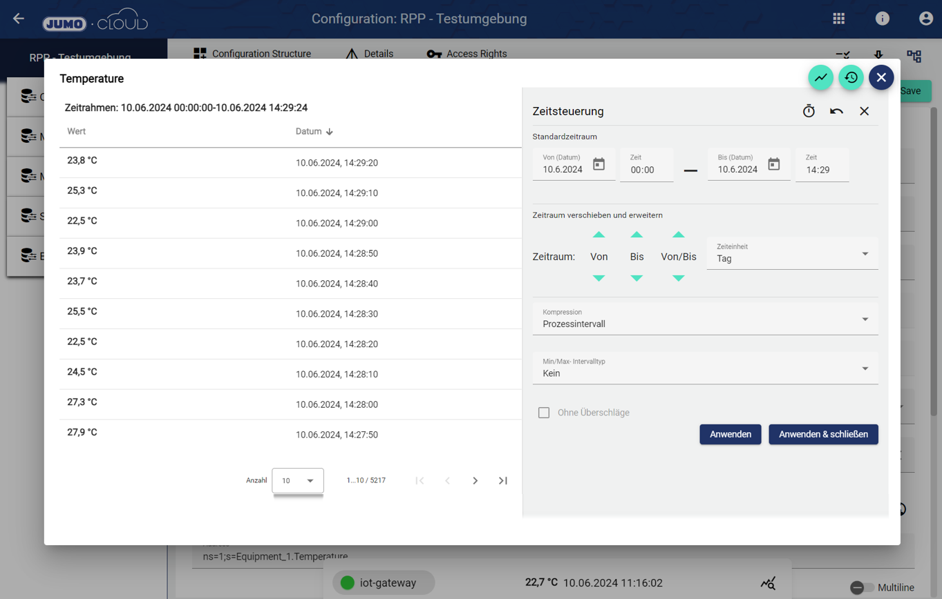Open the trend chart view icon
The image size is (942, 599).
[x=820, y=78]
